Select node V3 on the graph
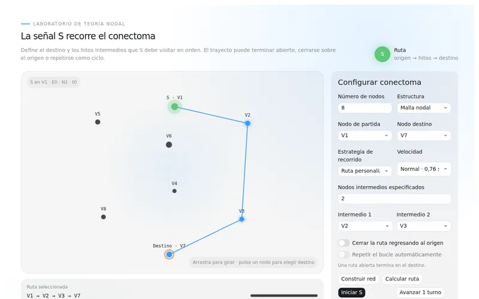This screenshot has width=479, height=299. tap(242, 219)
